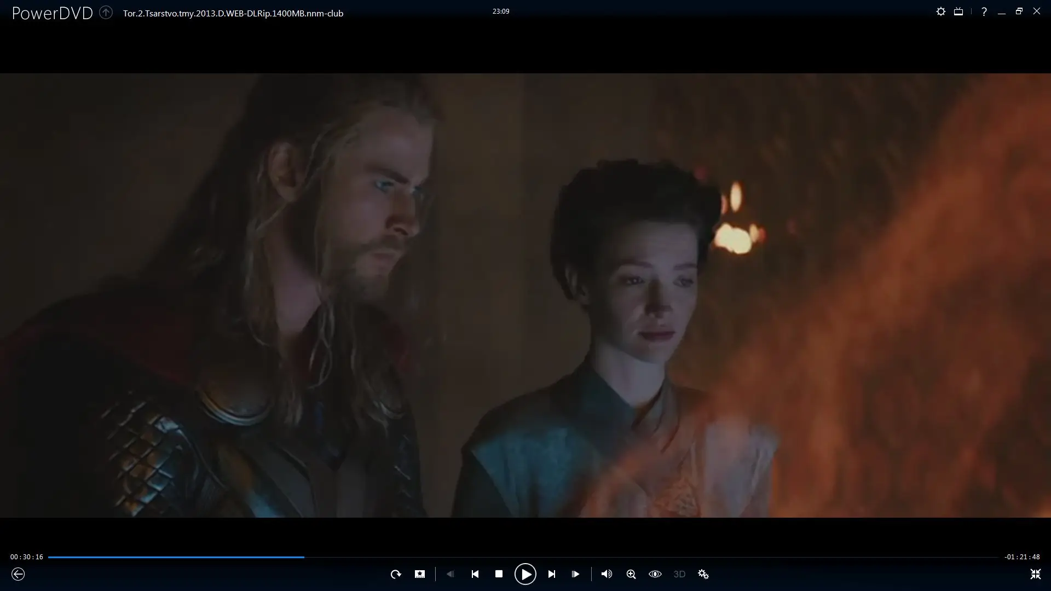This screenshot has width=1051, height=591.
Task: Skip to next chapter
Action: 552,574
